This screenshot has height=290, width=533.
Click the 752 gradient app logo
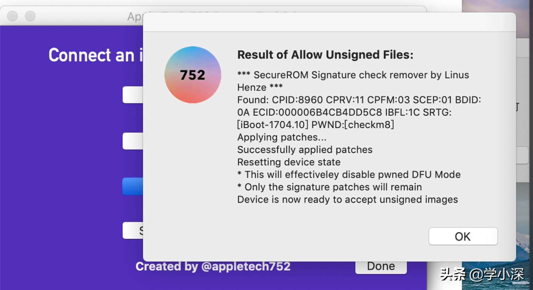coord(193,75)
